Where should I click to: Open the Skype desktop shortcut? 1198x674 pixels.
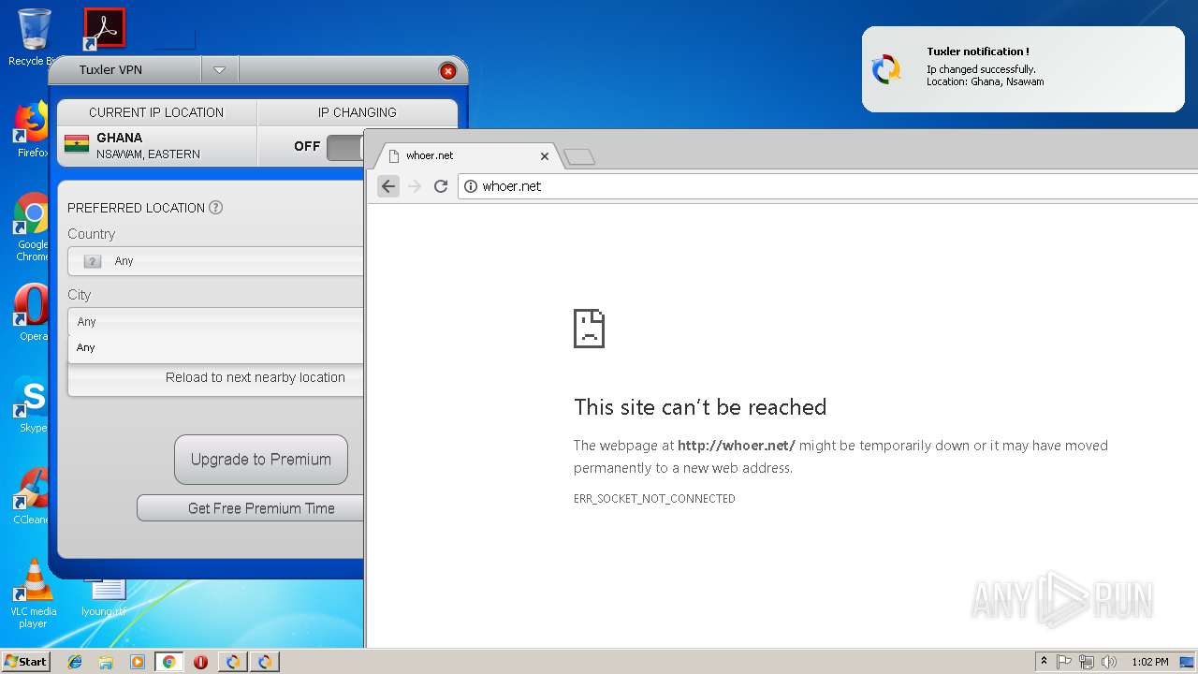click(31, 405)
